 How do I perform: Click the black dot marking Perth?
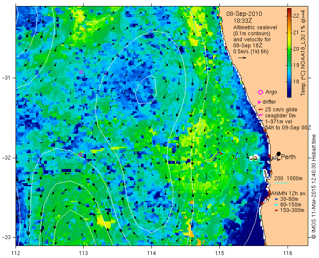click(279, 154)
